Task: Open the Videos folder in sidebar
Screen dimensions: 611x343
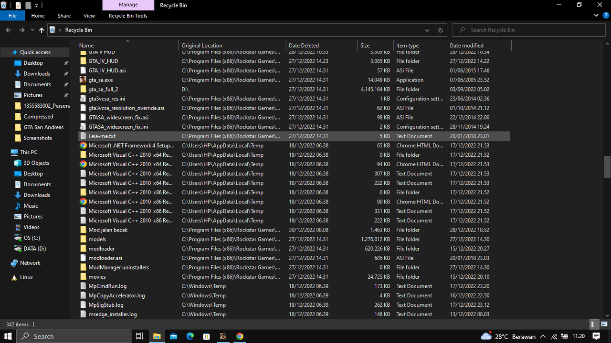Action: [32, 227]
